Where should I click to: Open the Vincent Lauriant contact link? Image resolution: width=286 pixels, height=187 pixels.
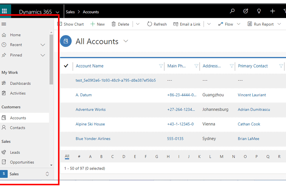click(x=252, y=95)
